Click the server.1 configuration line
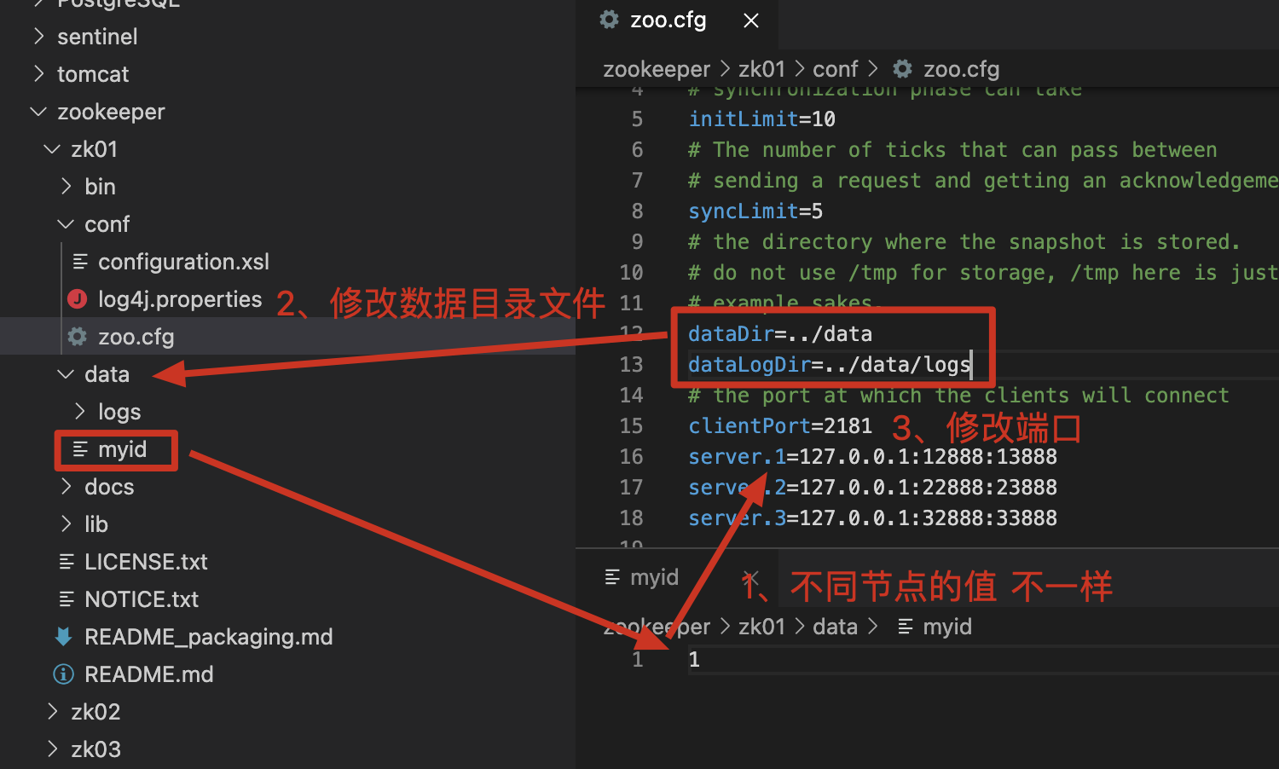The image size is (1279, 769). point(872,456)
